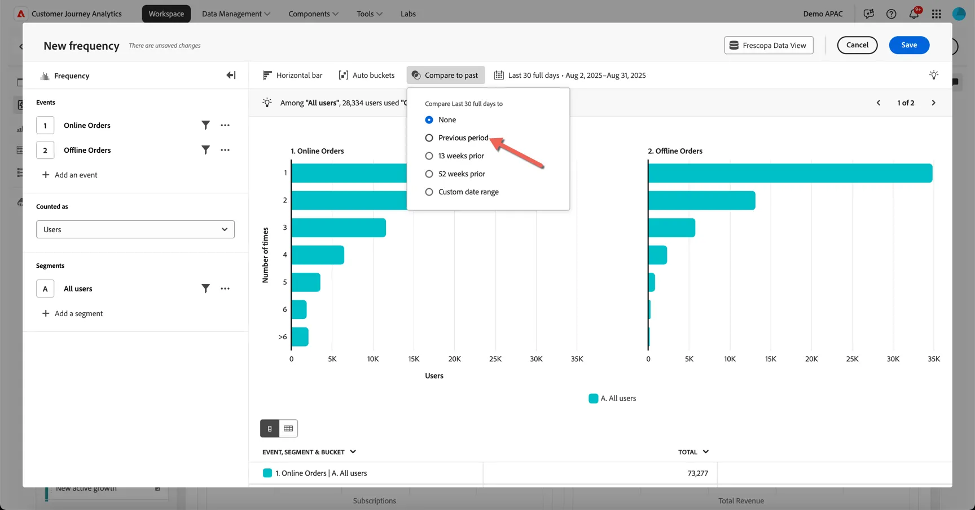Screen dimensions: 975x510
Task: Open filter icon for Online Orders event
Action: (205, 125)
